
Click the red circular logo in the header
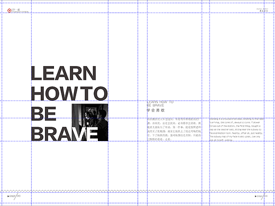pyautogui.click(x=10, y=11)
